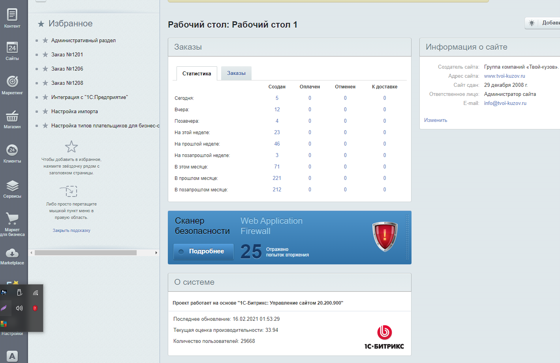Click the purple feather tray icon
The image size is (560, 363).
pos(4,308)
